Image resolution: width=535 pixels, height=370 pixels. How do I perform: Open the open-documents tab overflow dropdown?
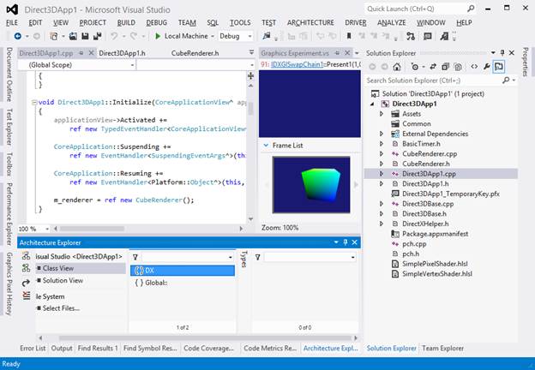point(251,52)
